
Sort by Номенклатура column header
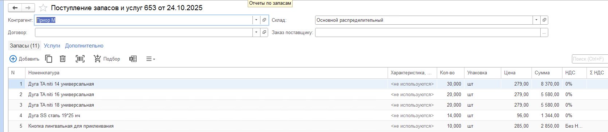(x=207, y=73)
